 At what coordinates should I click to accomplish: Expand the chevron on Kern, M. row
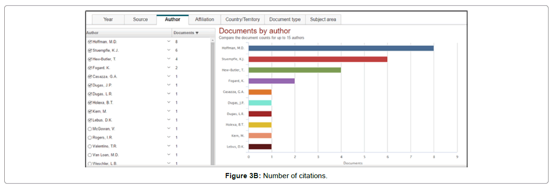click(169, 111)
